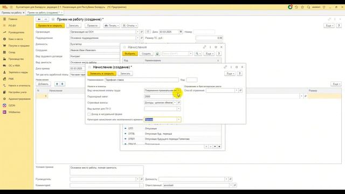Expand Категория начисления dropdown
345x194 pixels.
[x=178, y=120]
